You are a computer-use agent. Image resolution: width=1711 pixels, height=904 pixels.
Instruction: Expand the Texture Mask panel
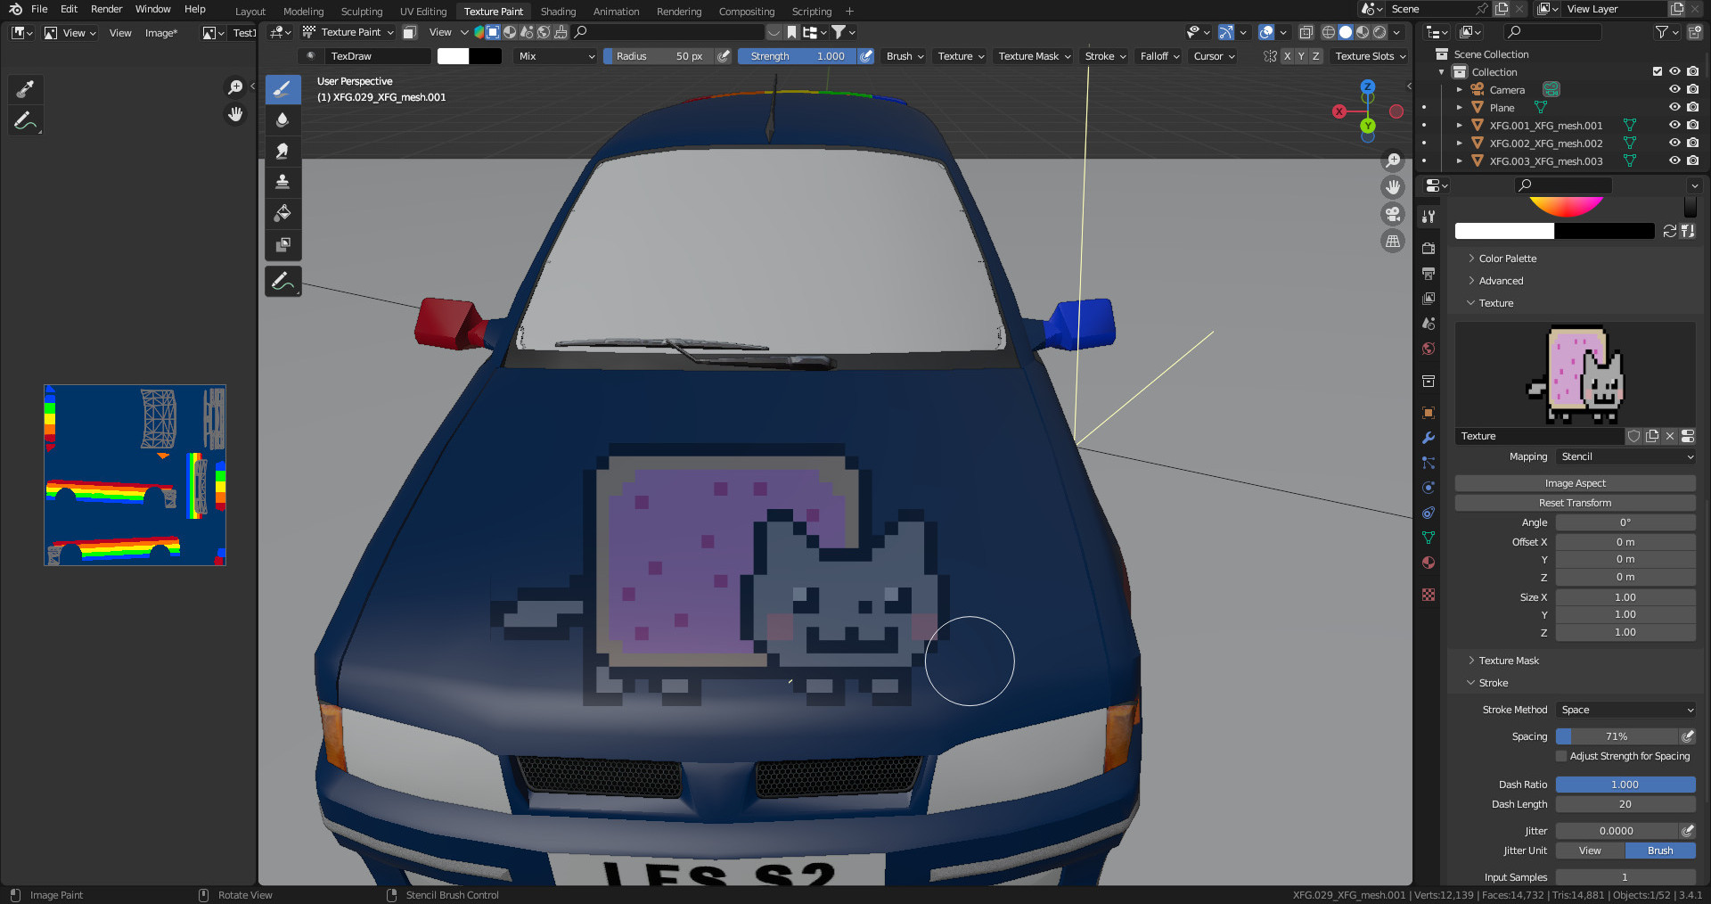pos(1509,661)
